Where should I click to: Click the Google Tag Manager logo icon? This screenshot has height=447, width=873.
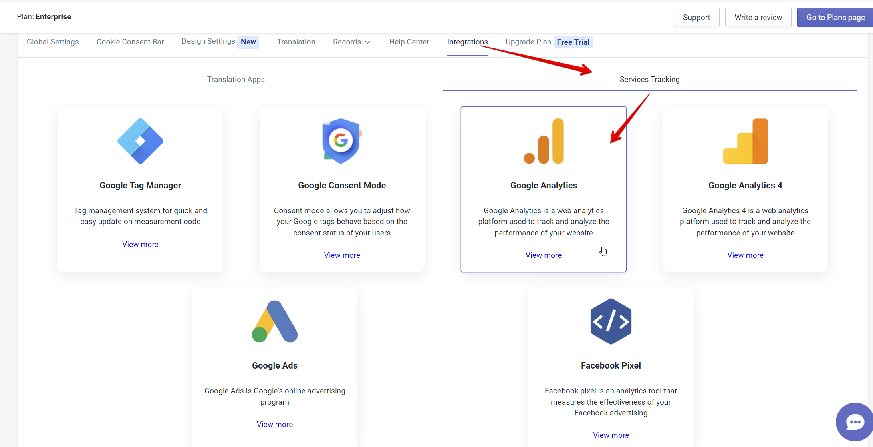point(140,141)
